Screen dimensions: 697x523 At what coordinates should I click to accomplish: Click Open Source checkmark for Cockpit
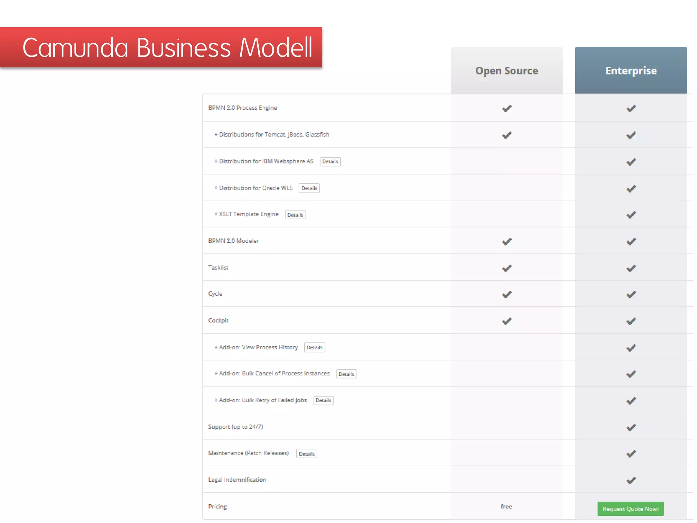(507, 321)
